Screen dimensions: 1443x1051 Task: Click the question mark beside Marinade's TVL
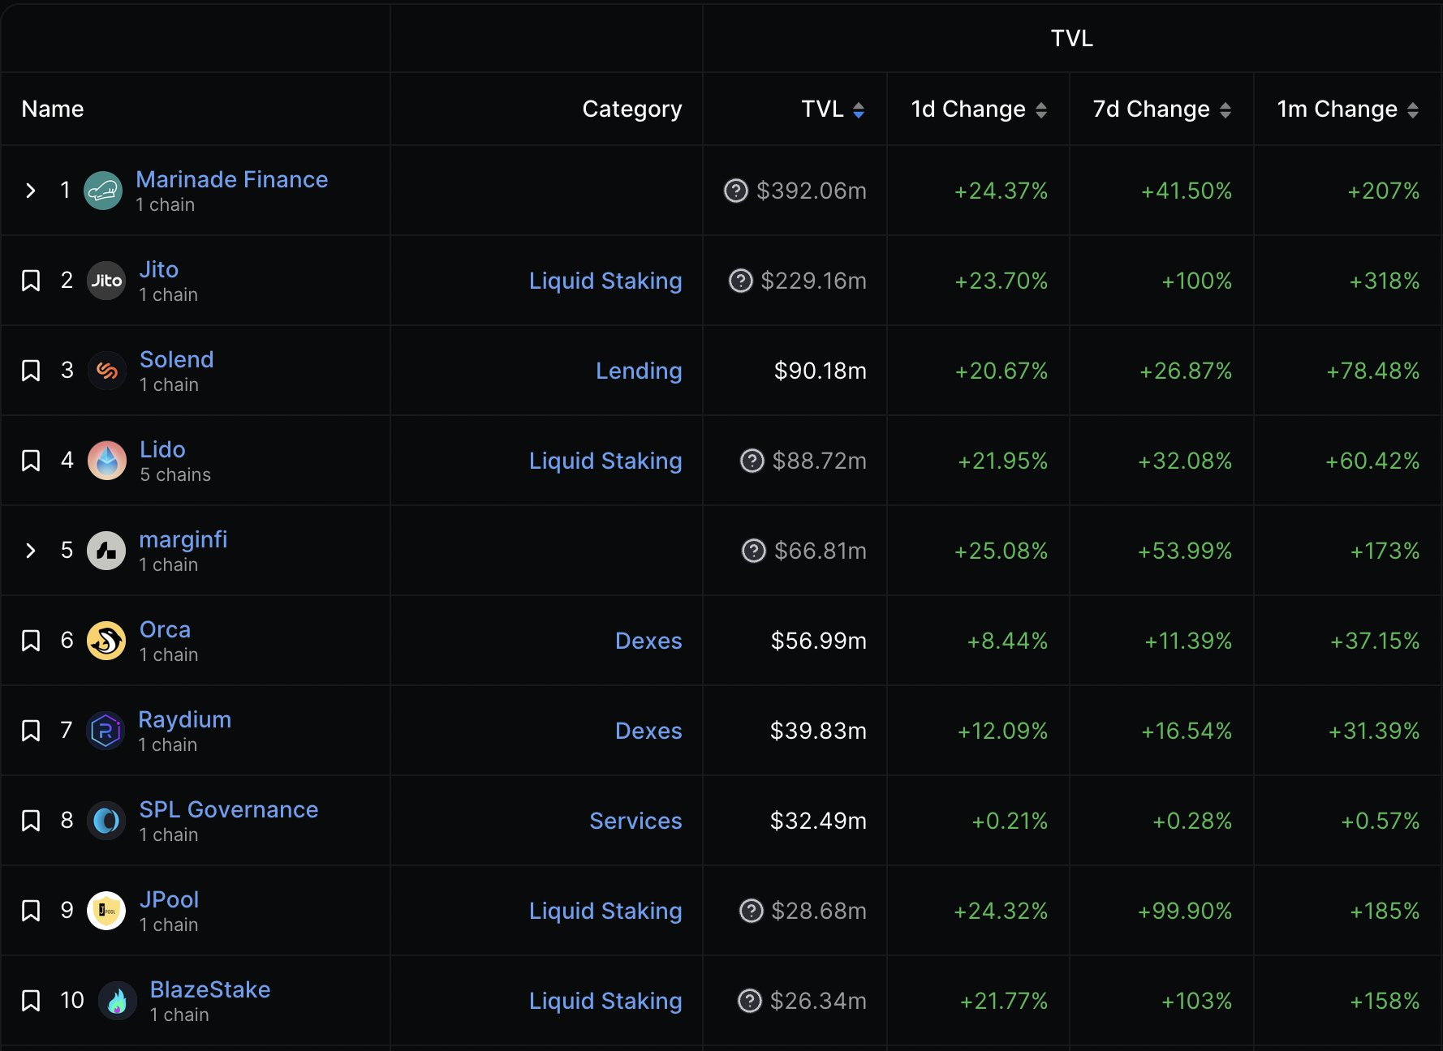(x=735, y=191)
